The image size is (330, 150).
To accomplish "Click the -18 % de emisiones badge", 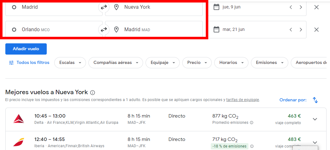I will [x=230, y=146].
